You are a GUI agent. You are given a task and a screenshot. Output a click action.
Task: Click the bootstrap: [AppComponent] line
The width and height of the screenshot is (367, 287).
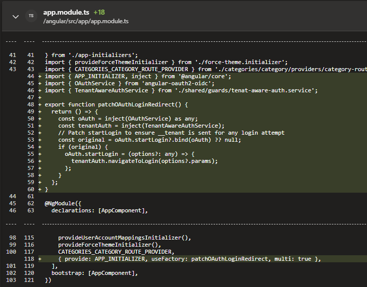(x=94, y=273)
